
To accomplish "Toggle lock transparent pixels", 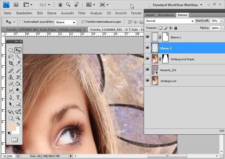I will tap(160, 28).
